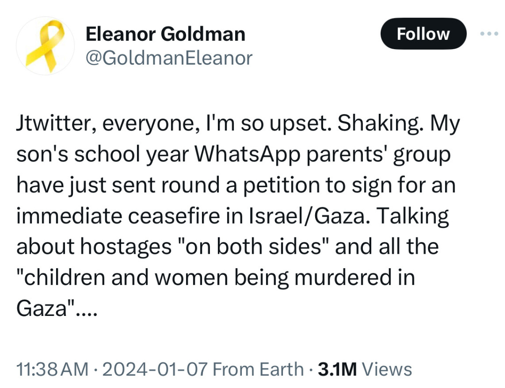Visit the @GoldmanEleanor handle profile
This screenshot has width=505, height=388.
[169, 59]
